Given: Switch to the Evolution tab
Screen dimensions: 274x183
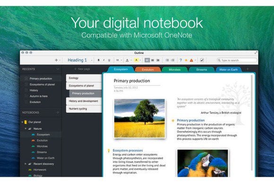Looking at the screenshot, I should (x=148, y=70).
